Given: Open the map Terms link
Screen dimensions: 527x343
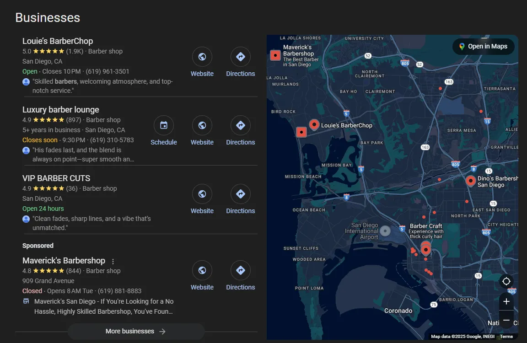Looking at the screenshot, I should 506,336.
